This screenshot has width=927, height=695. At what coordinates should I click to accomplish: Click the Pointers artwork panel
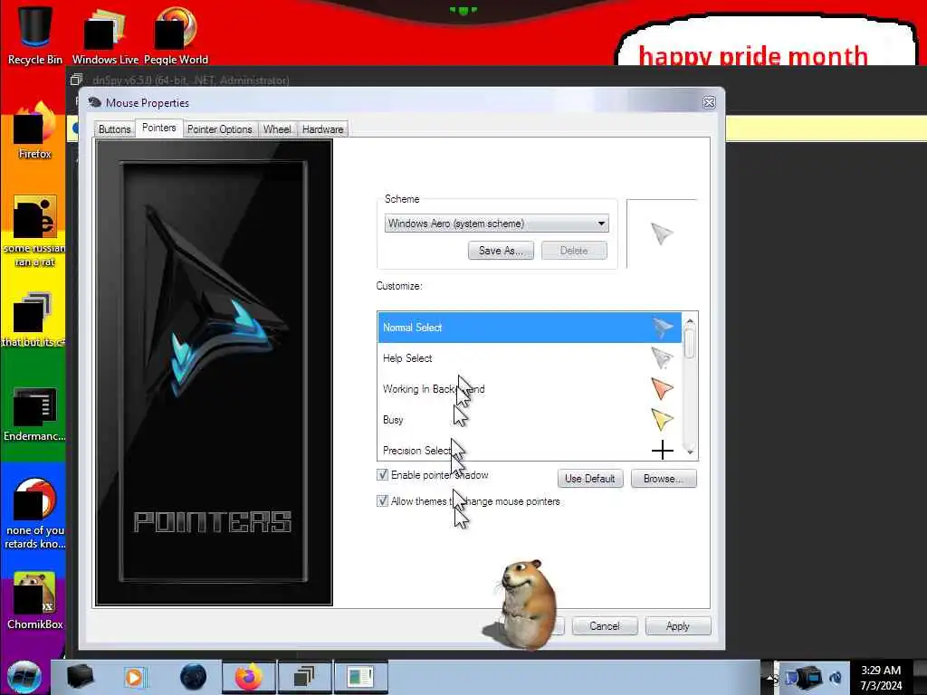214,372
